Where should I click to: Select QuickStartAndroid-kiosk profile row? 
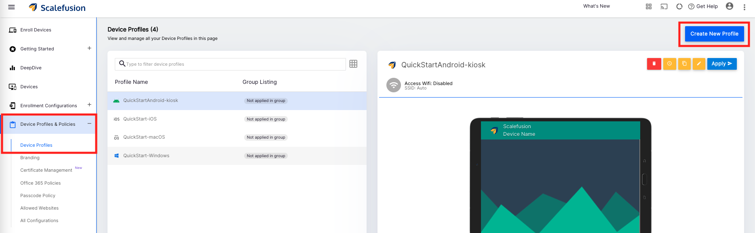[x=237, y=101]
